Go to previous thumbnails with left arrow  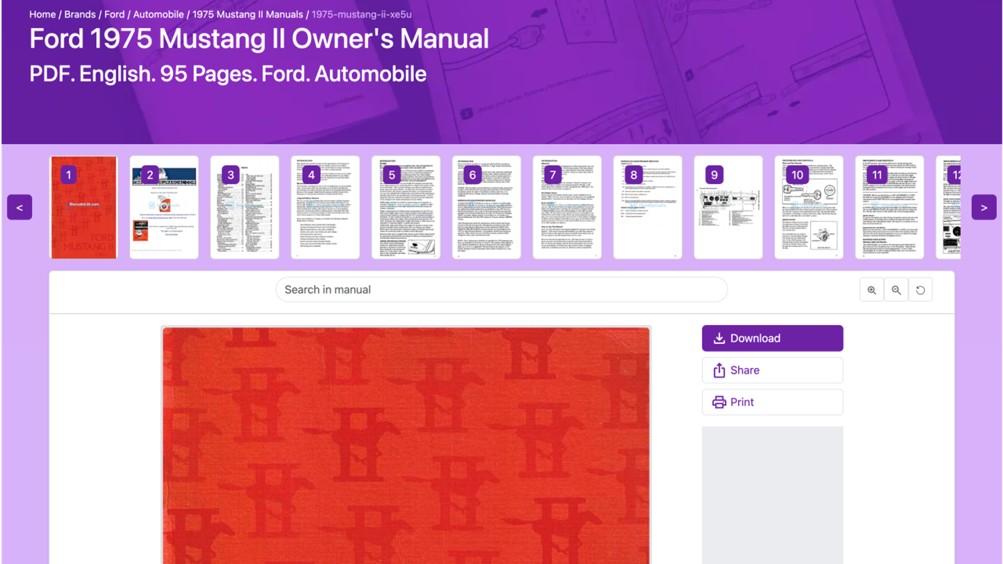pyautogui.click(x=19, y=207)
